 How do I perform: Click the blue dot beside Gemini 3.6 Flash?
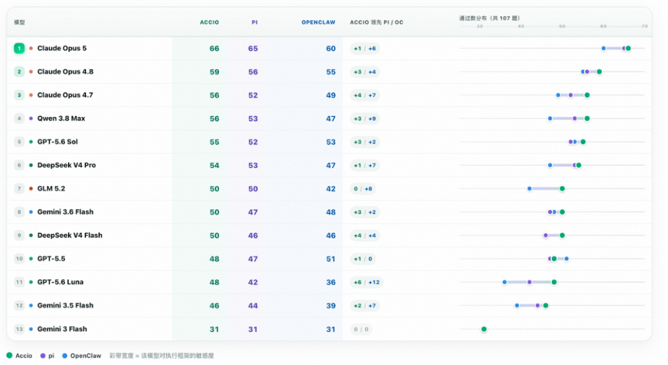click(31, 212)
